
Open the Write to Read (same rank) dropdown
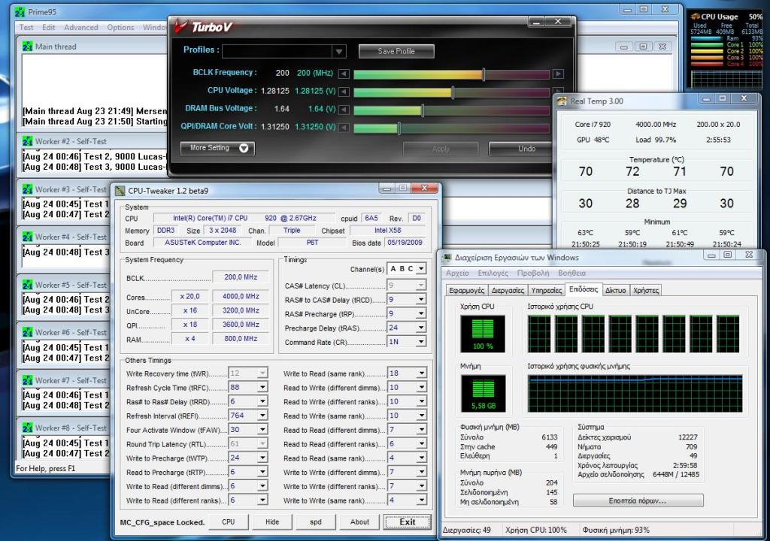pyautogui.click(x=421, y=373)
